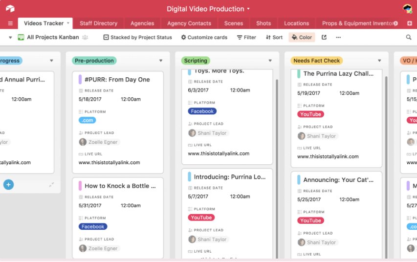
Task: Open the more options ellipsis
Action: (x=338, y=37)
